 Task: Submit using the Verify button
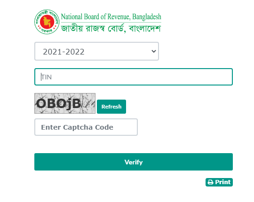[x=134, y=162]
